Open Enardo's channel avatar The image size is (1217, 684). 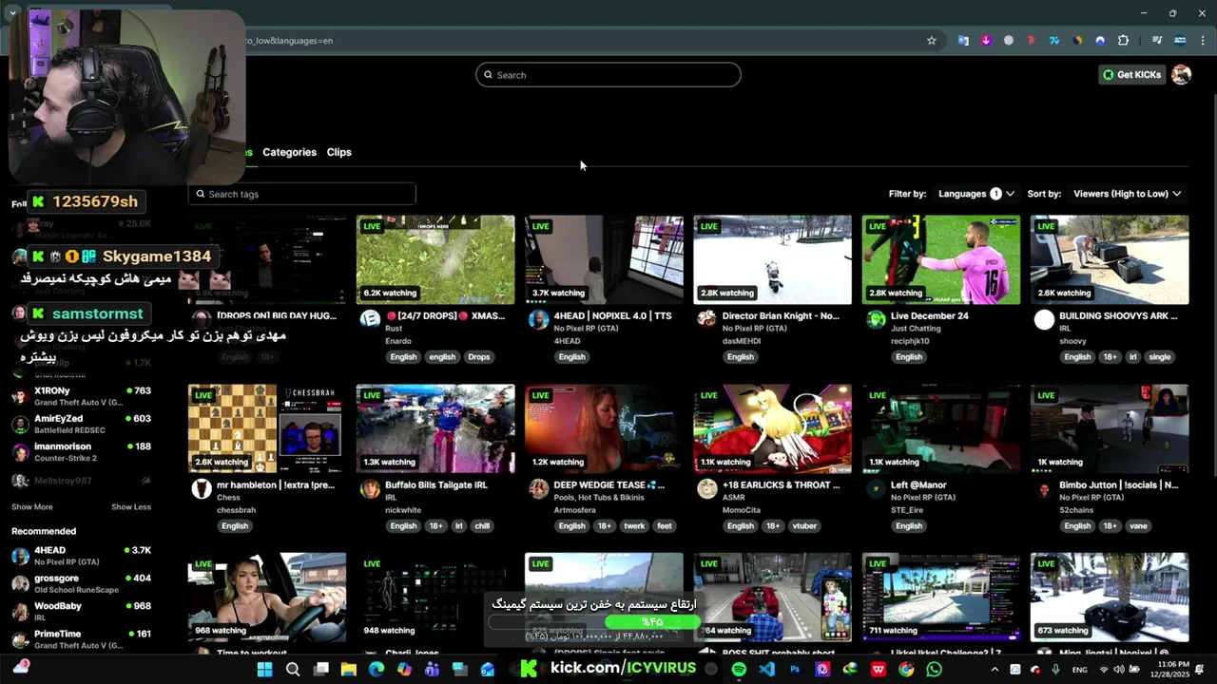pos(370,319)
